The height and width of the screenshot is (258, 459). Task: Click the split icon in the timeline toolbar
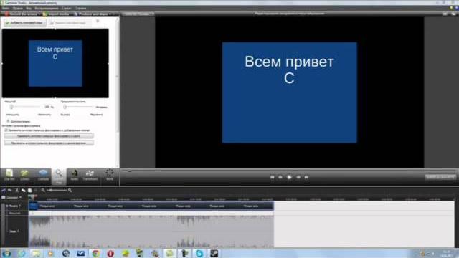(24, 191)
